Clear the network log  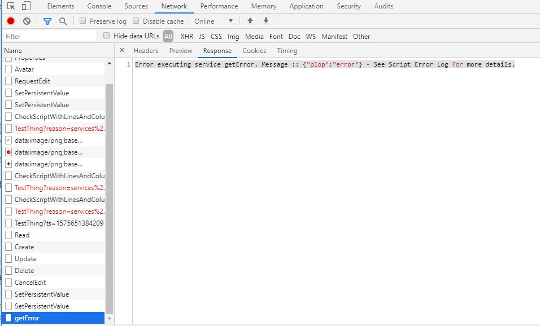pyautogui.click(x=27, y=21)
